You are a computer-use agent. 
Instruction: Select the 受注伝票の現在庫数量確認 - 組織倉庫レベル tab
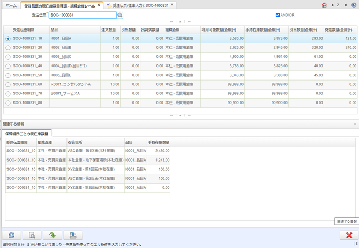[x=60, y=6]
